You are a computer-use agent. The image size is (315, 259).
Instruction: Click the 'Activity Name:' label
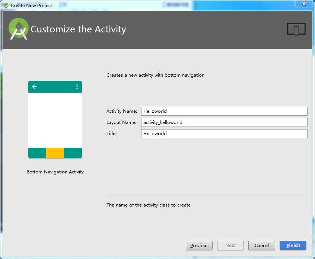[x=122, y=111]
